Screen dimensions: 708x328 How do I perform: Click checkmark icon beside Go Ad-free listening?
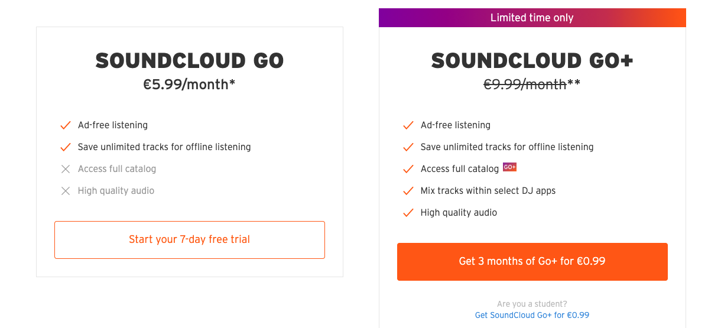click(66, 125)
